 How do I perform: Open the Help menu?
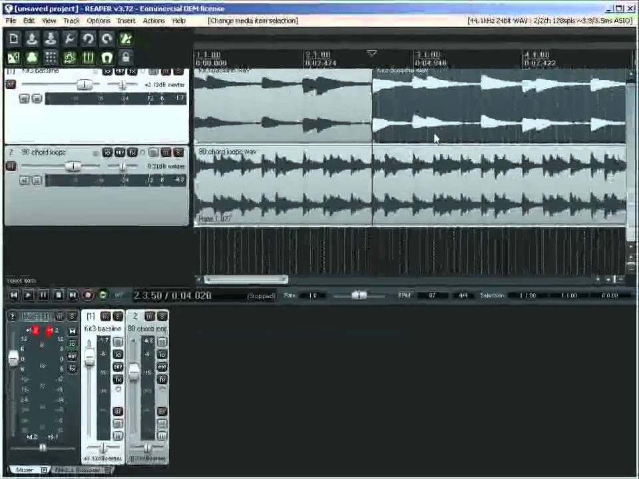(x=178, y=21)
